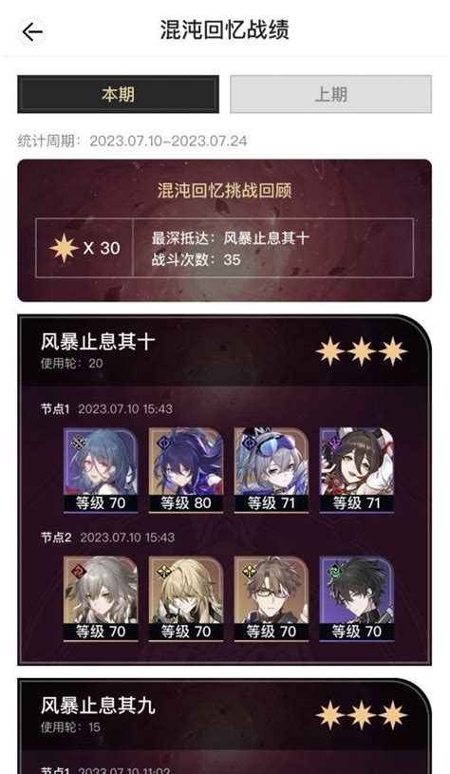Select the purple-haired level 80 character
The width and height of the screenshot is (450, 774).
[x=186, y=470]
